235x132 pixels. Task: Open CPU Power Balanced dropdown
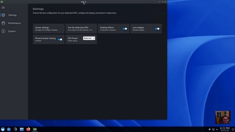[89, 38]
